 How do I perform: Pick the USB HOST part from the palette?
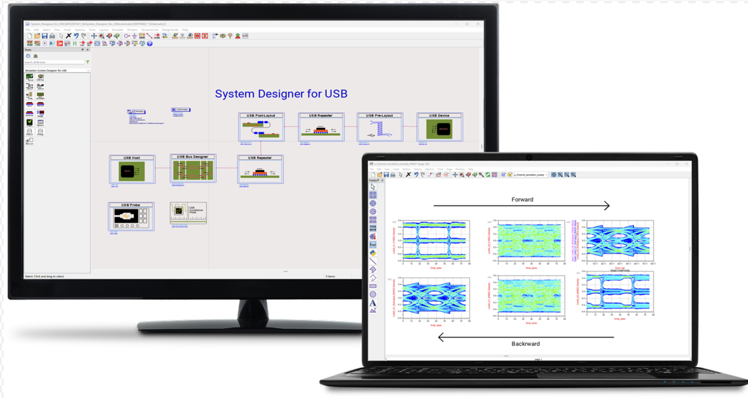[30, 104]
